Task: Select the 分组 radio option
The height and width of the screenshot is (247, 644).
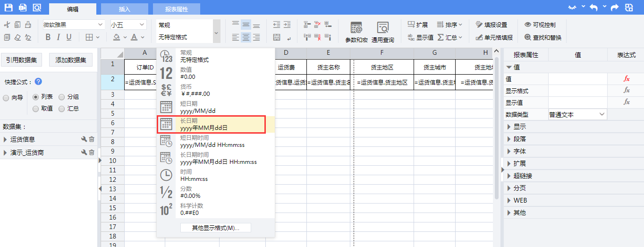Action: [x=62, y=97]
